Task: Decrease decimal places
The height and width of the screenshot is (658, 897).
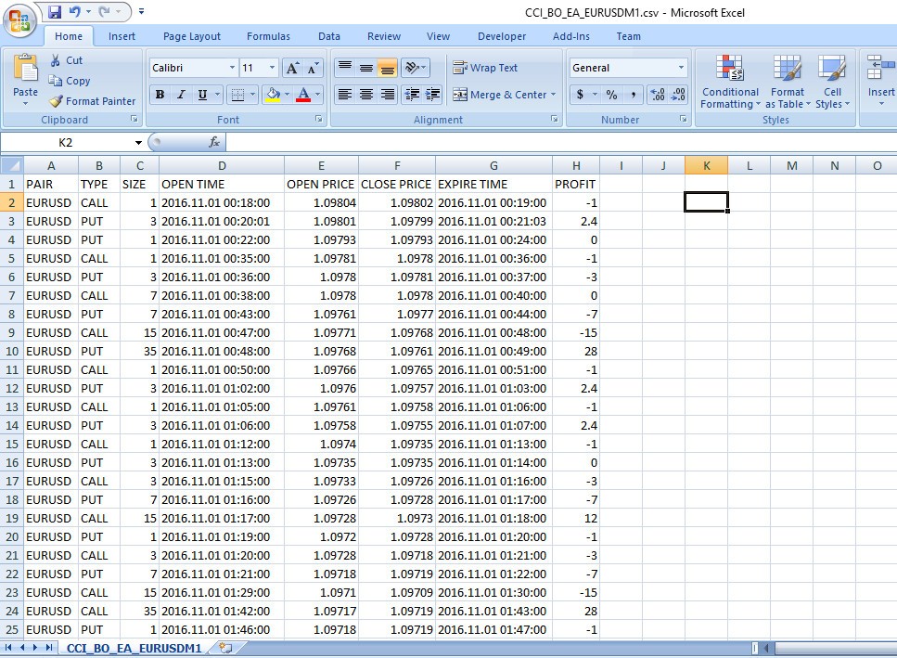Action: [x=678, y=95]
